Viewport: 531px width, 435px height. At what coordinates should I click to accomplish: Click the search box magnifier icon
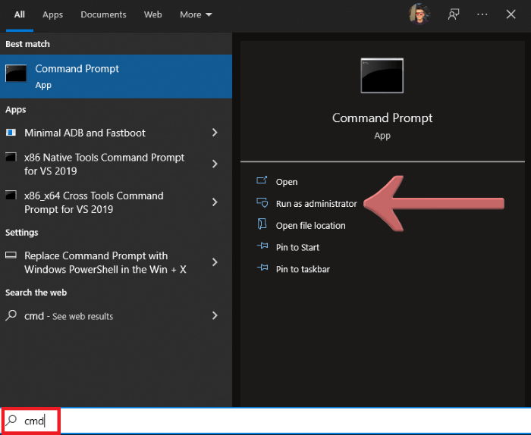tap(11, 420)
